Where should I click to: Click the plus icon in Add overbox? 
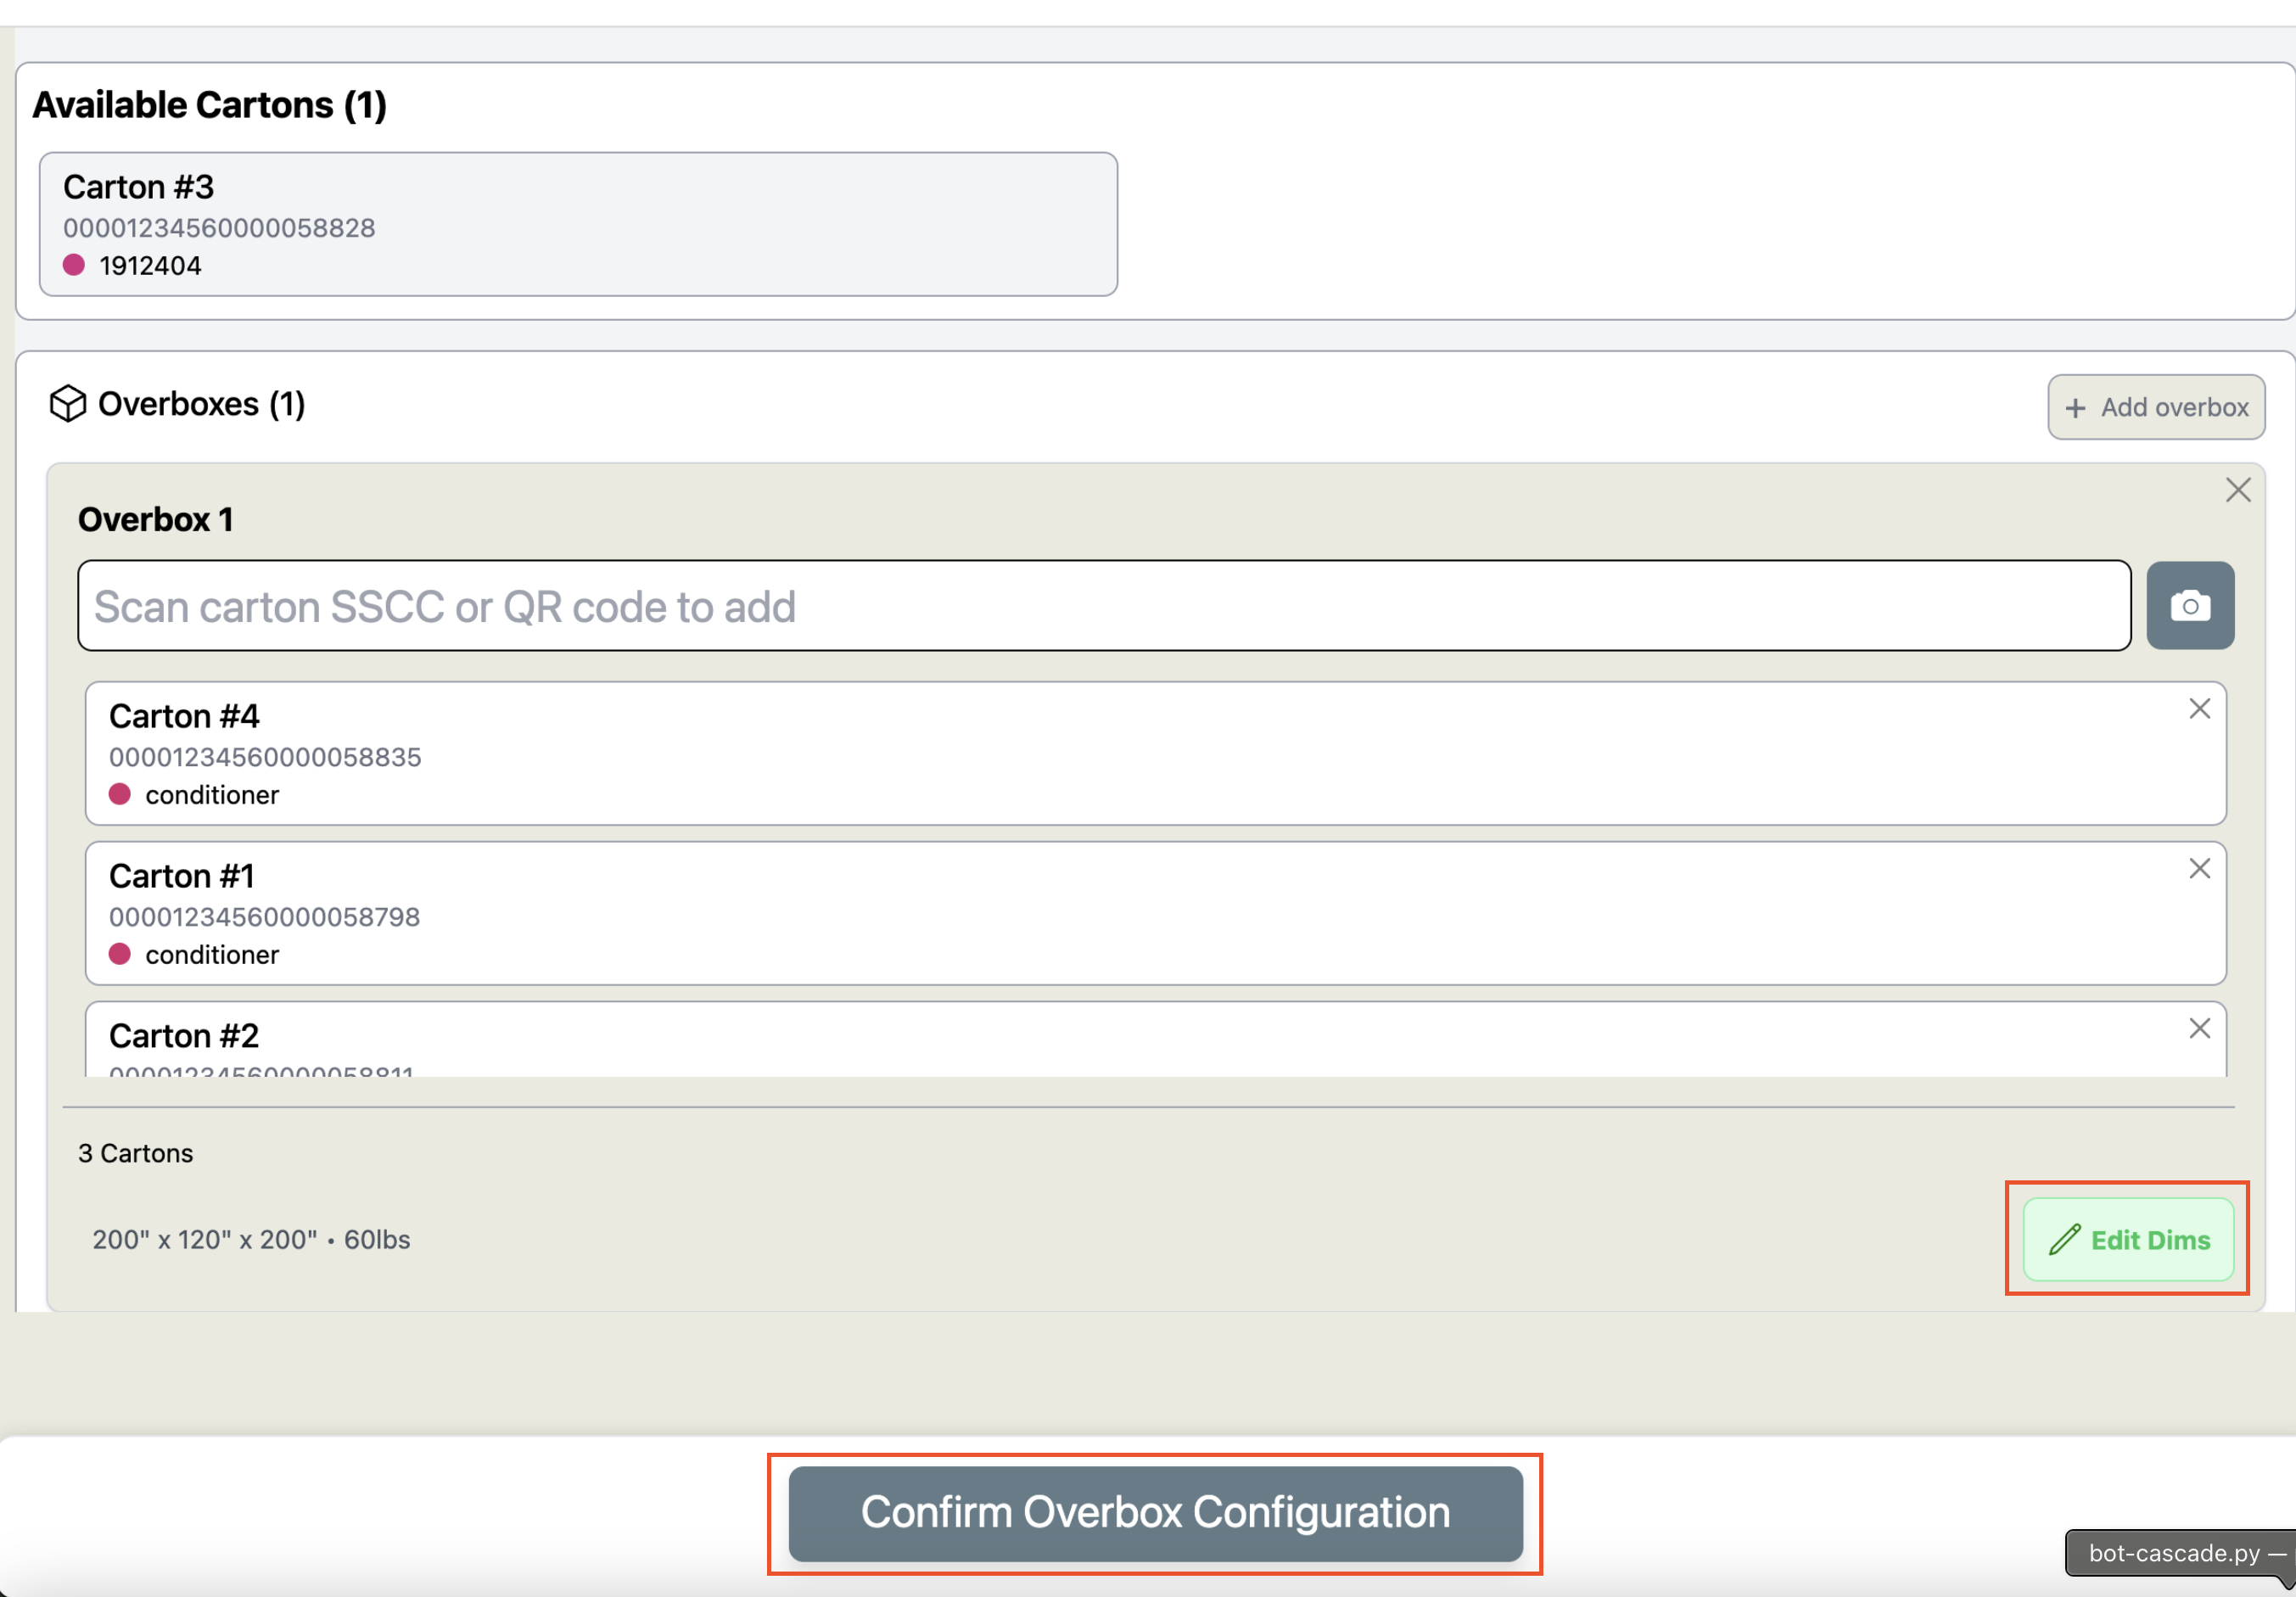coord(2076,408)
